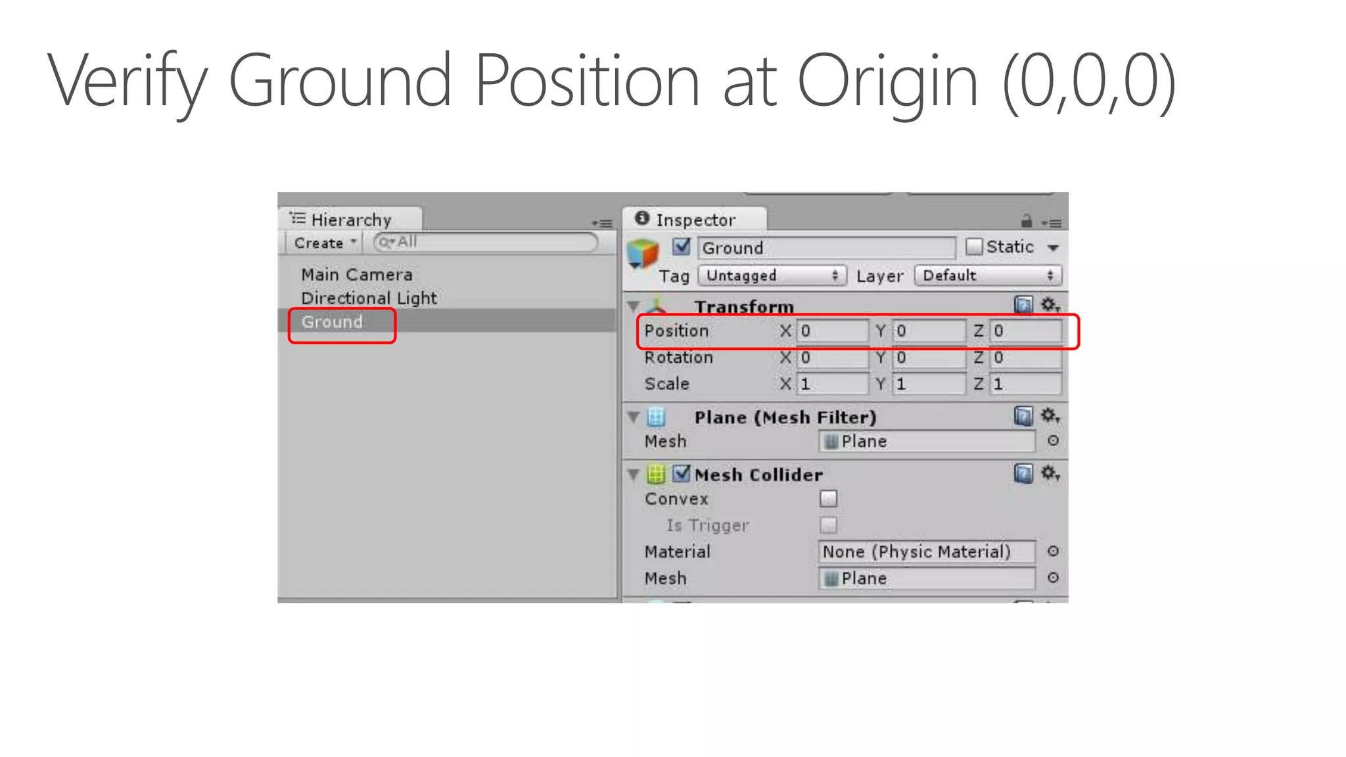The image size is (1346, 757).
Task: Open the Mesh Filter gear settings
Action: [x=1050, y=416]
